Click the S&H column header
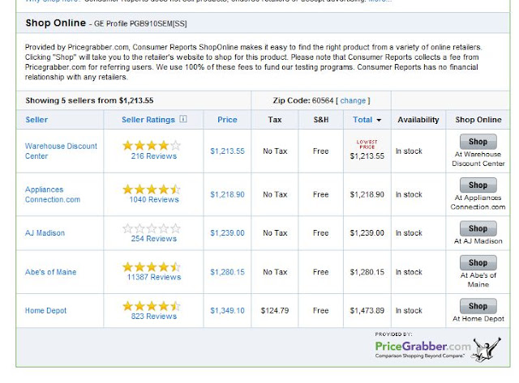This screenshot has width=519, height=383. [x=321, y=120]
